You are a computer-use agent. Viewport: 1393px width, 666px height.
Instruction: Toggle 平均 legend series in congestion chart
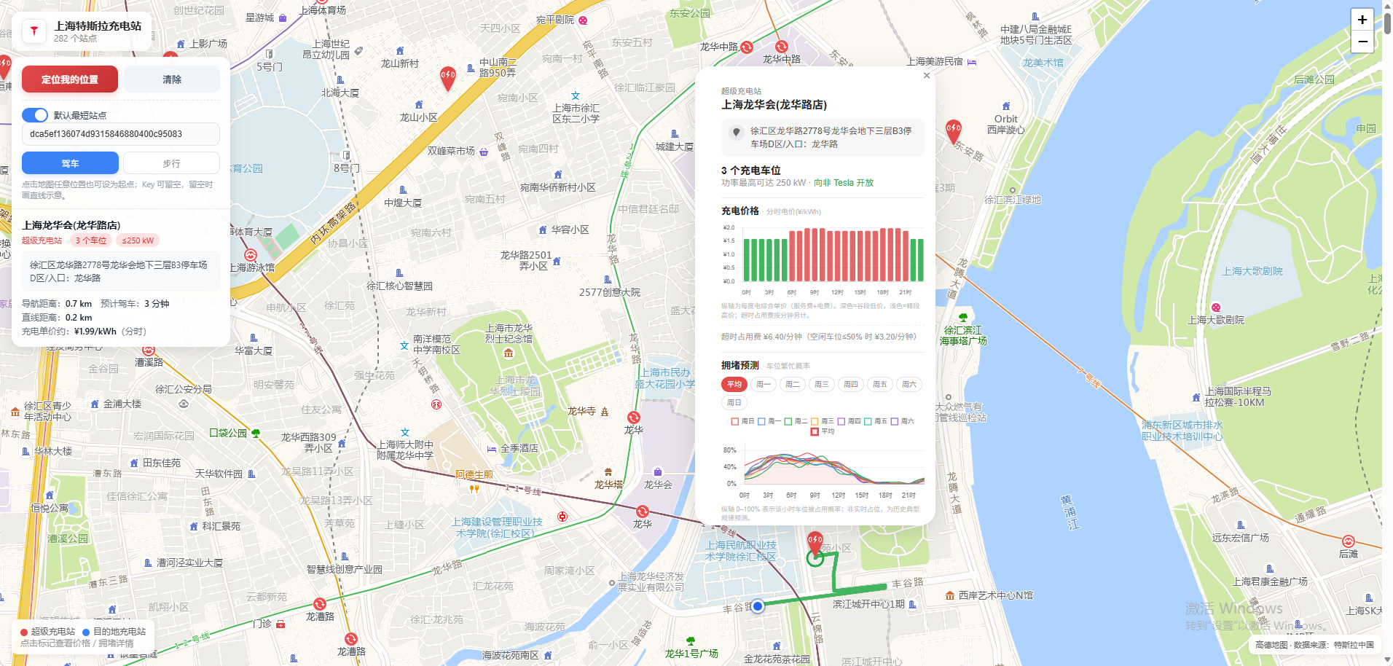pos(823,431)
